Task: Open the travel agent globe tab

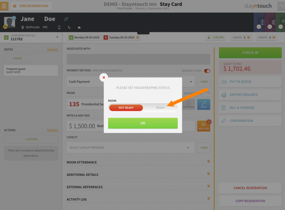Action: coord(270,22)
